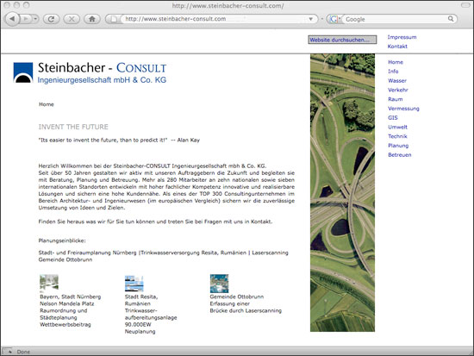
Task: Click the Stop loading button
Action: (x=72, y=19)
